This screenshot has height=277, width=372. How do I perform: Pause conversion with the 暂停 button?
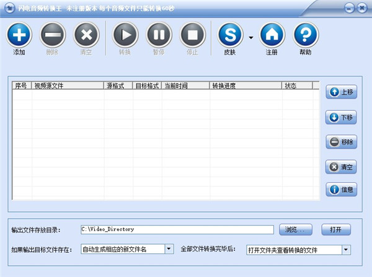pos(158,35)
